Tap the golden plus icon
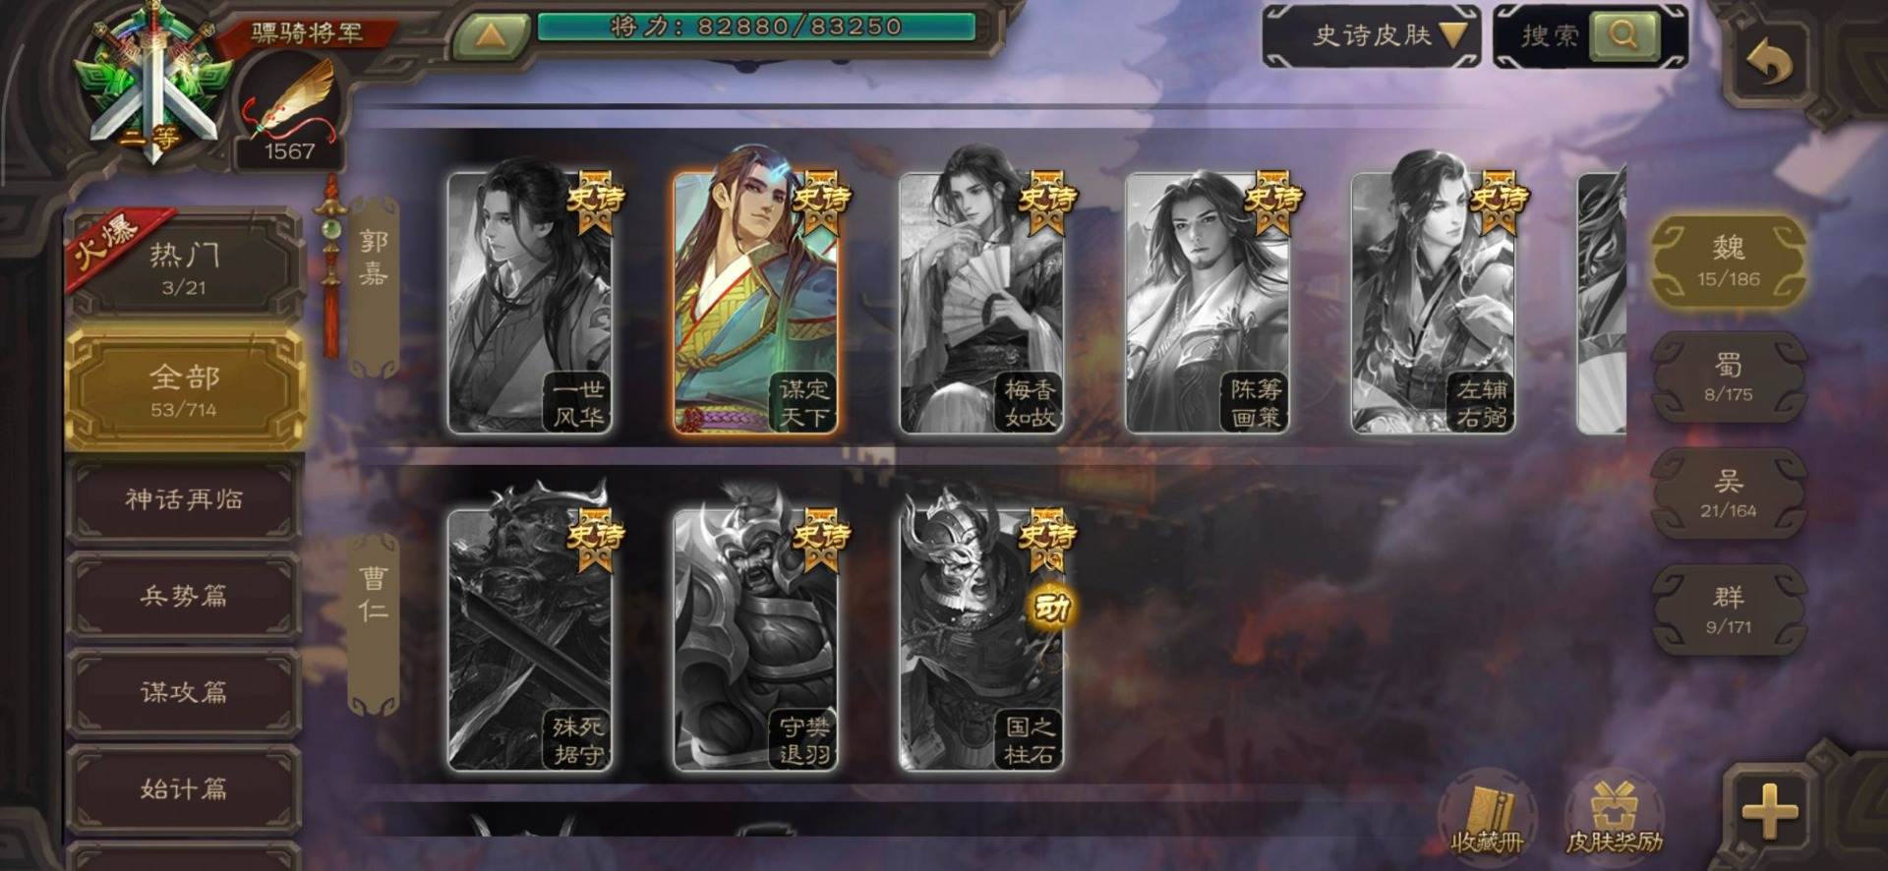The width and height of the screenshot is (1888, 871). (x=1769, y=812)
